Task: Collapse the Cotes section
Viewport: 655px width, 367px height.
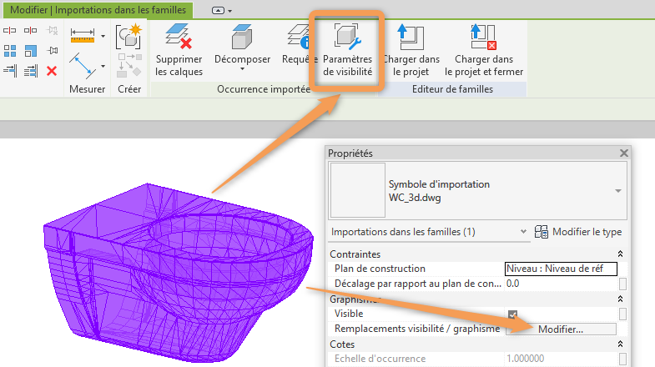Action: tap(620, 344)
